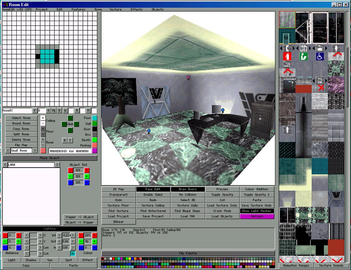This screenshot has width=351, height=270.
Task: Click the T button below the Climb squares
Action: point(70,140)
